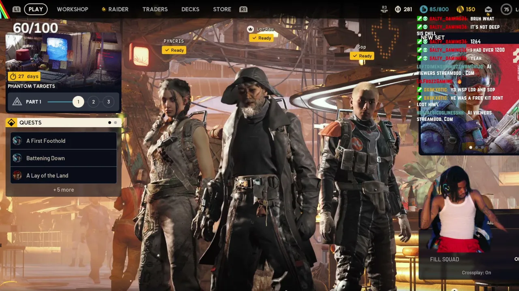Click the L1 previous-tab button icon
This screenshot has width=519, height=291.
coord(17,9)
